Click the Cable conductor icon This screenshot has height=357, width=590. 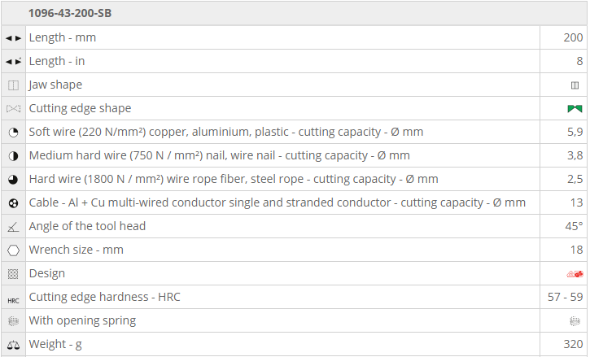(x=13, y=203)
